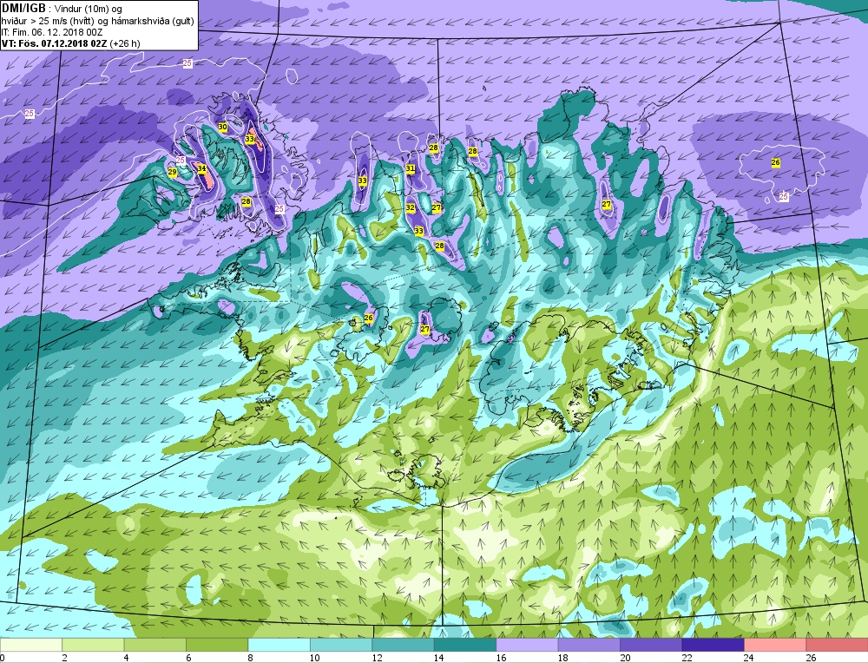868x663 pixels.
Task: Click the legend scale number '24'
Action: [750, 658]
